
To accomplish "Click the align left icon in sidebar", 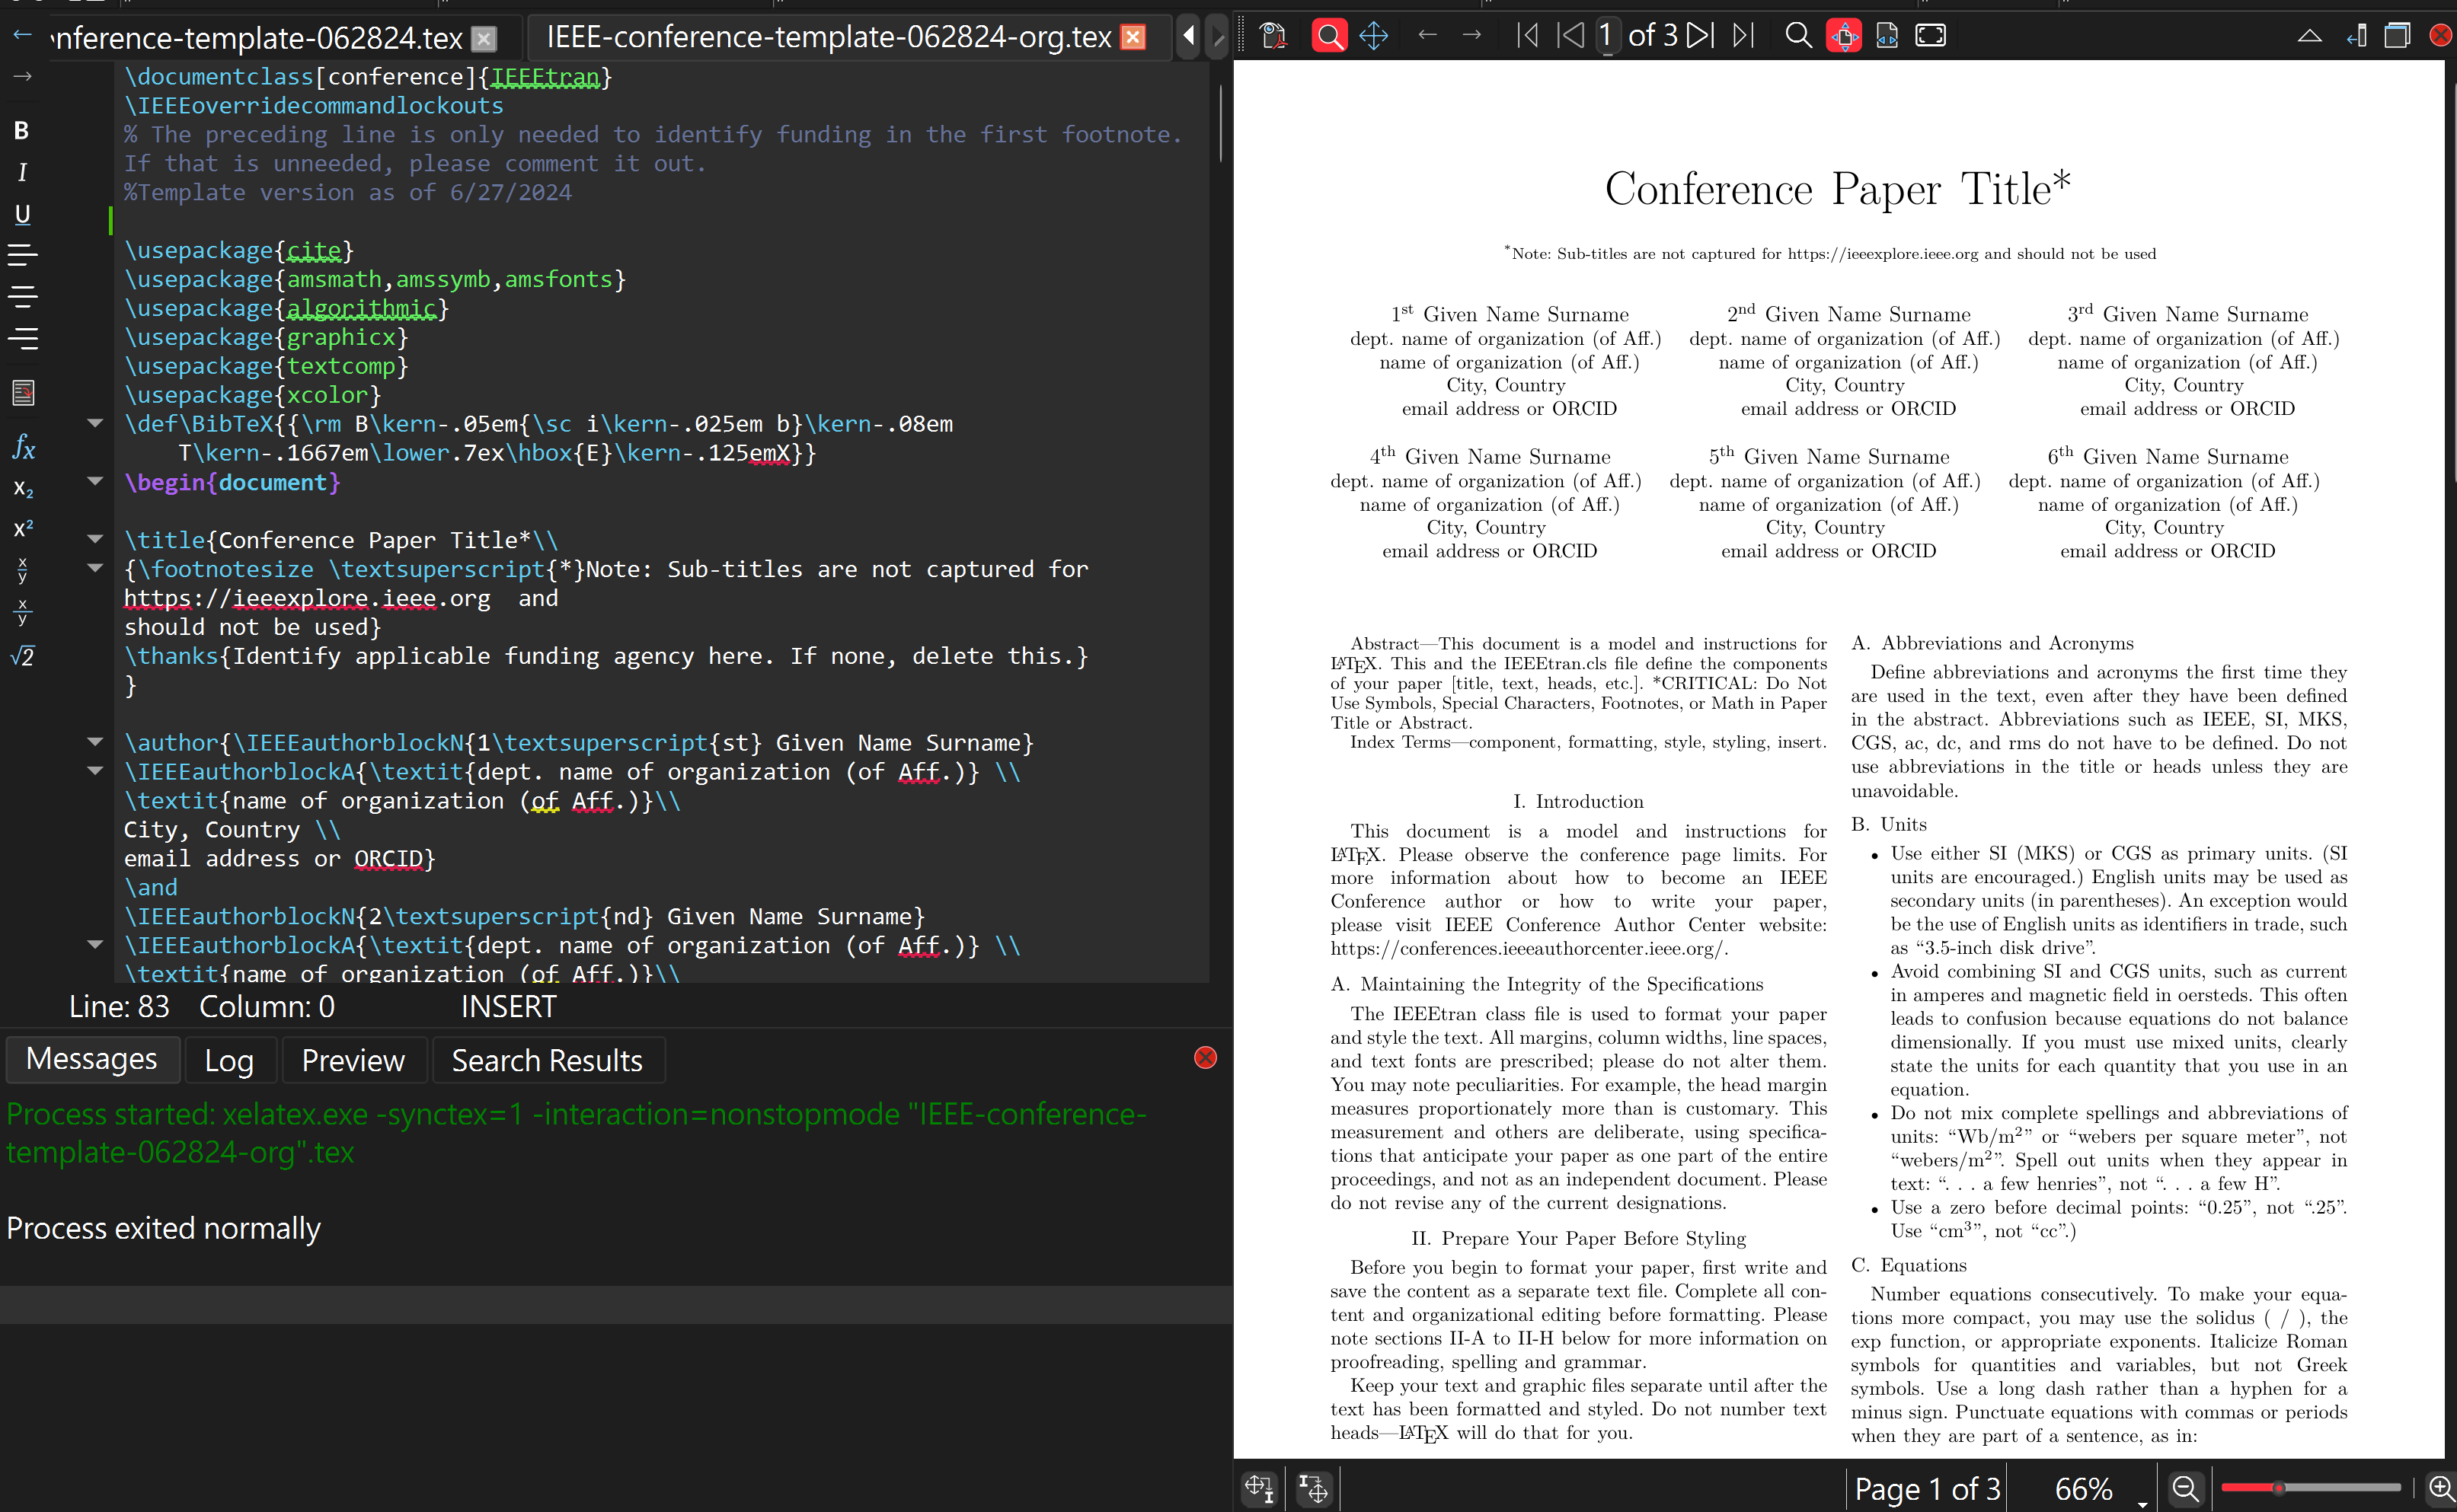I will click(22, 255).
